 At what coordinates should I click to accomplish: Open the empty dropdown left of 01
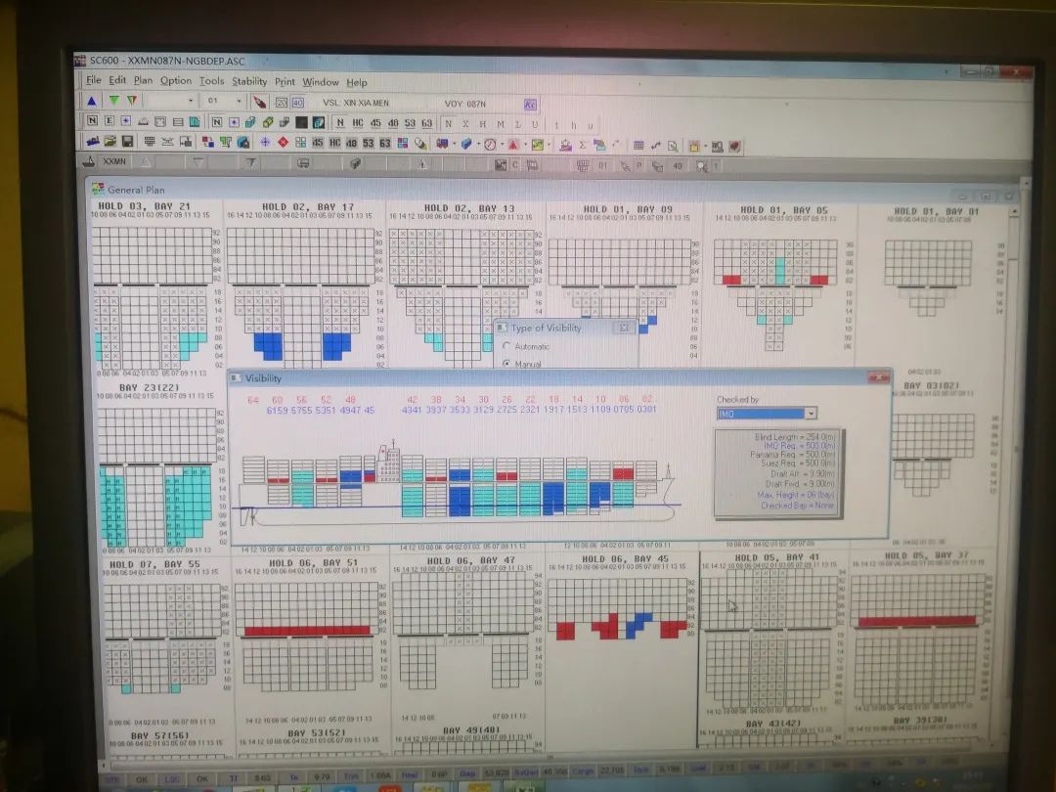pos(191,101)
